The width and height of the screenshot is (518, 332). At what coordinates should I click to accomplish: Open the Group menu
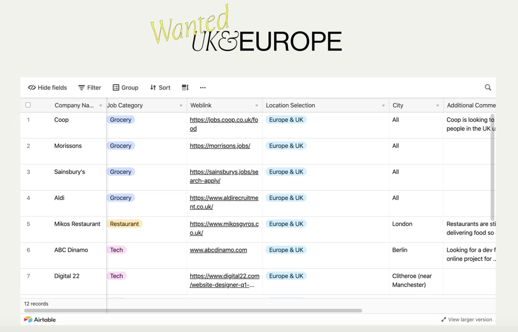[125, 87]
